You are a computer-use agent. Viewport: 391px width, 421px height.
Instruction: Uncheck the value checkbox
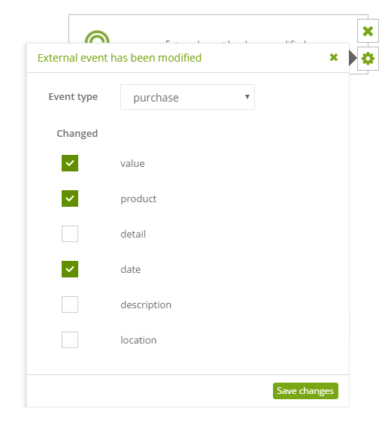click(70, 163)
